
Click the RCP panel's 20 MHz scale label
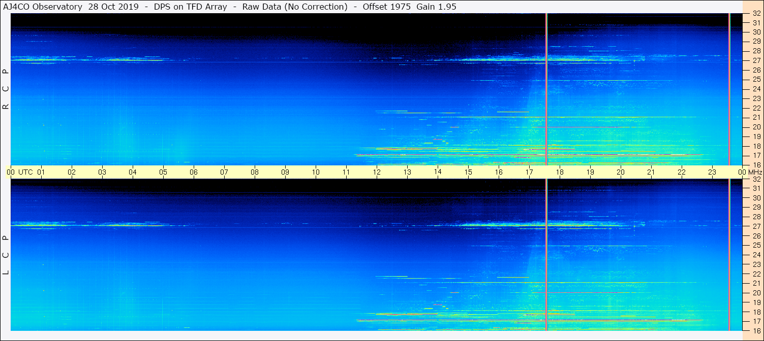756,127
